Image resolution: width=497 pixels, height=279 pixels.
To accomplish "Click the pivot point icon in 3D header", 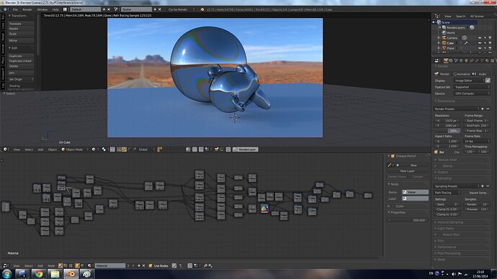I will (104, 150).
